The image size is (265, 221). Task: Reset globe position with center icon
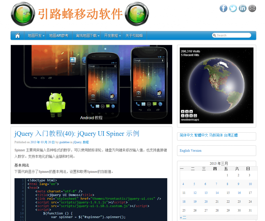195,116
